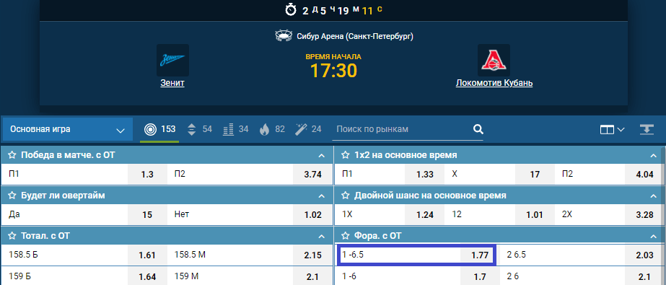Click the Сибур Арена venue text
Image resolution: width=666 pixels, height=285 pixels.
[355, 37]
